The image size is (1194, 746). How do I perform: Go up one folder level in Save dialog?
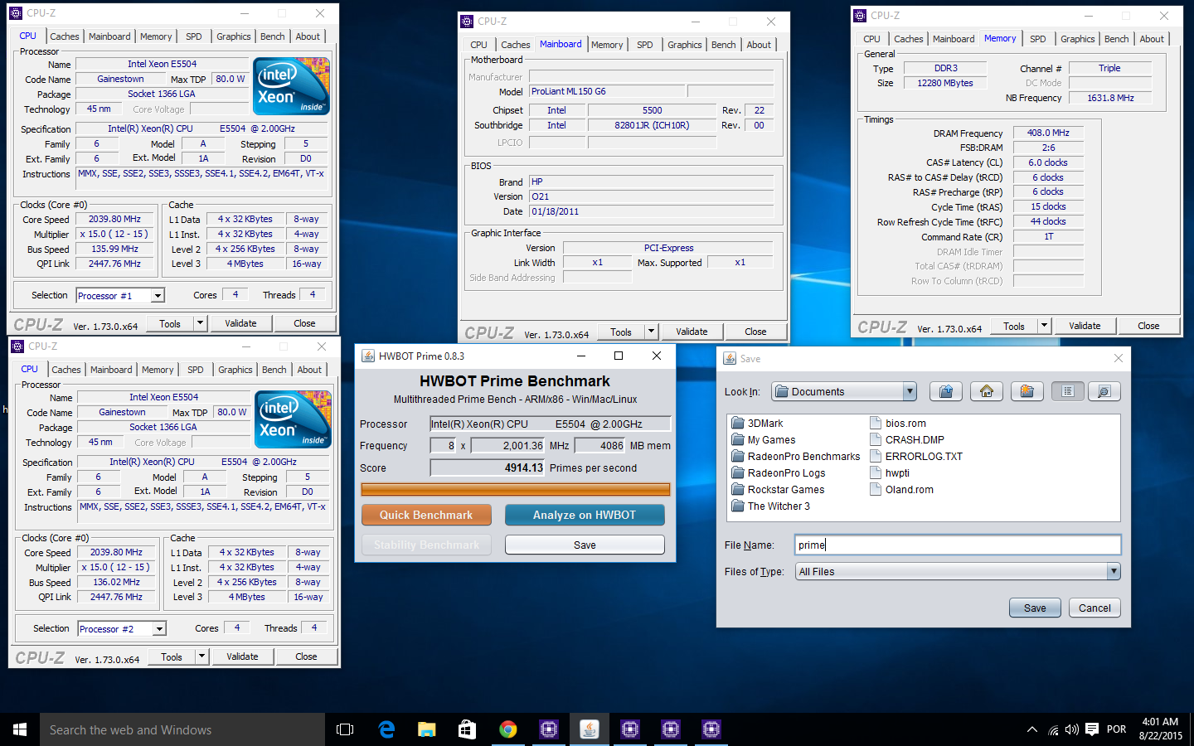[946, 391]
